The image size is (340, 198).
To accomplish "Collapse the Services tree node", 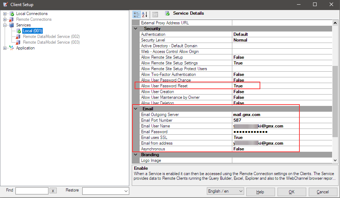I will [5, 25].
